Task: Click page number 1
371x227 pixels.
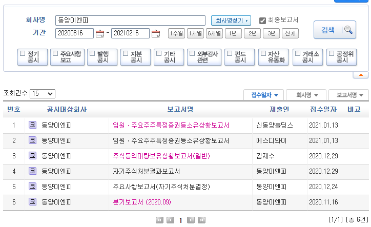Action: (180, 221)
